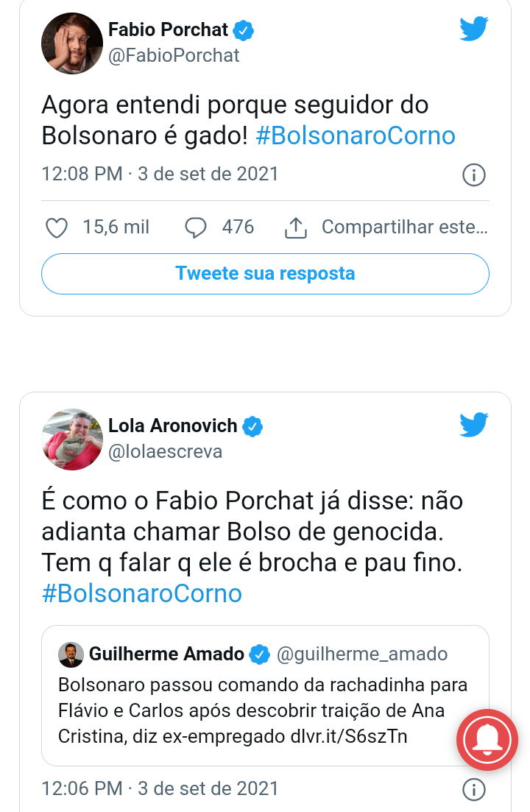530x812 pixels.
Task: Open Fabio Porchat's profile picture
Action: [72, 43]
